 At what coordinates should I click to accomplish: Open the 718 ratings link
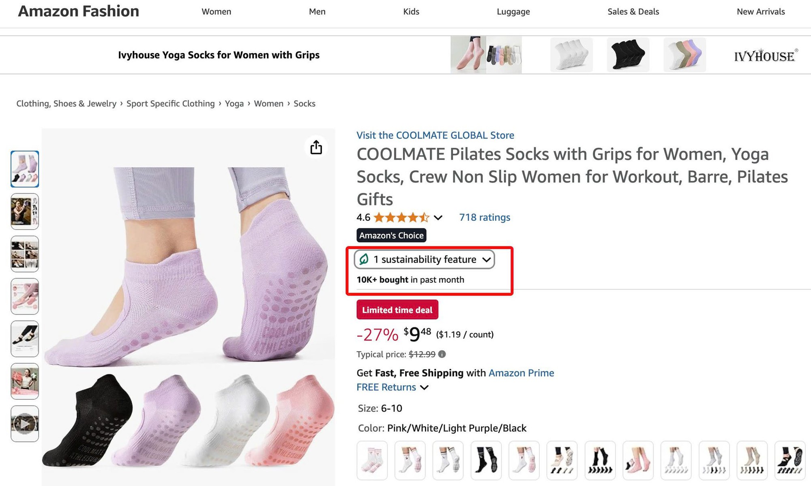[x=484, y=217]
